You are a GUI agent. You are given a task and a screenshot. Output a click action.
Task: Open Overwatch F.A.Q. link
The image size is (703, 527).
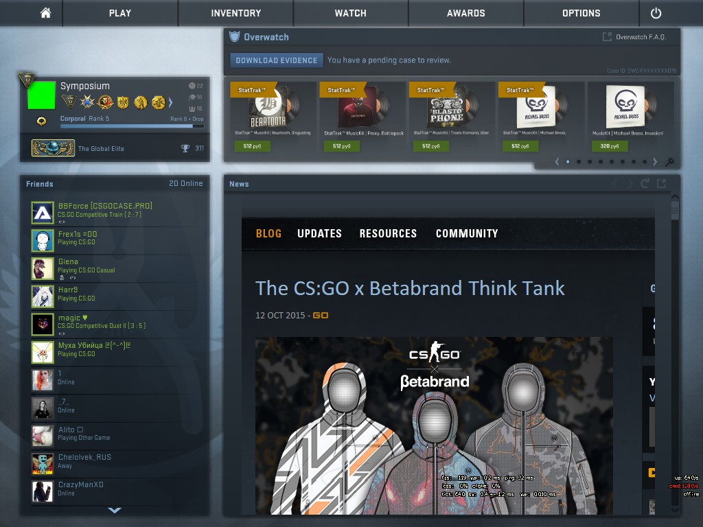(x=641, y=37)
